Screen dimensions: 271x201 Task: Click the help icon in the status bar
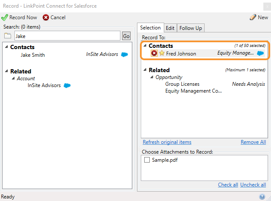[262, 196]
